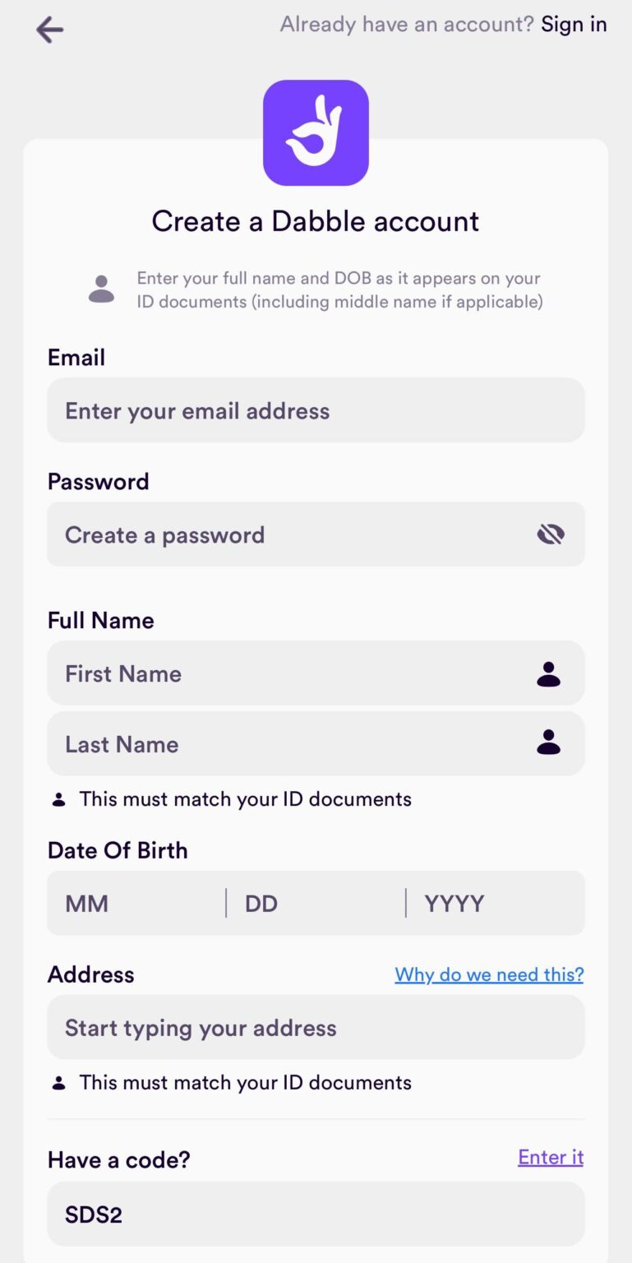The height and width of the screenshot is (1263, 632).
Task: Click the MM month field
Action: (136, 904)
